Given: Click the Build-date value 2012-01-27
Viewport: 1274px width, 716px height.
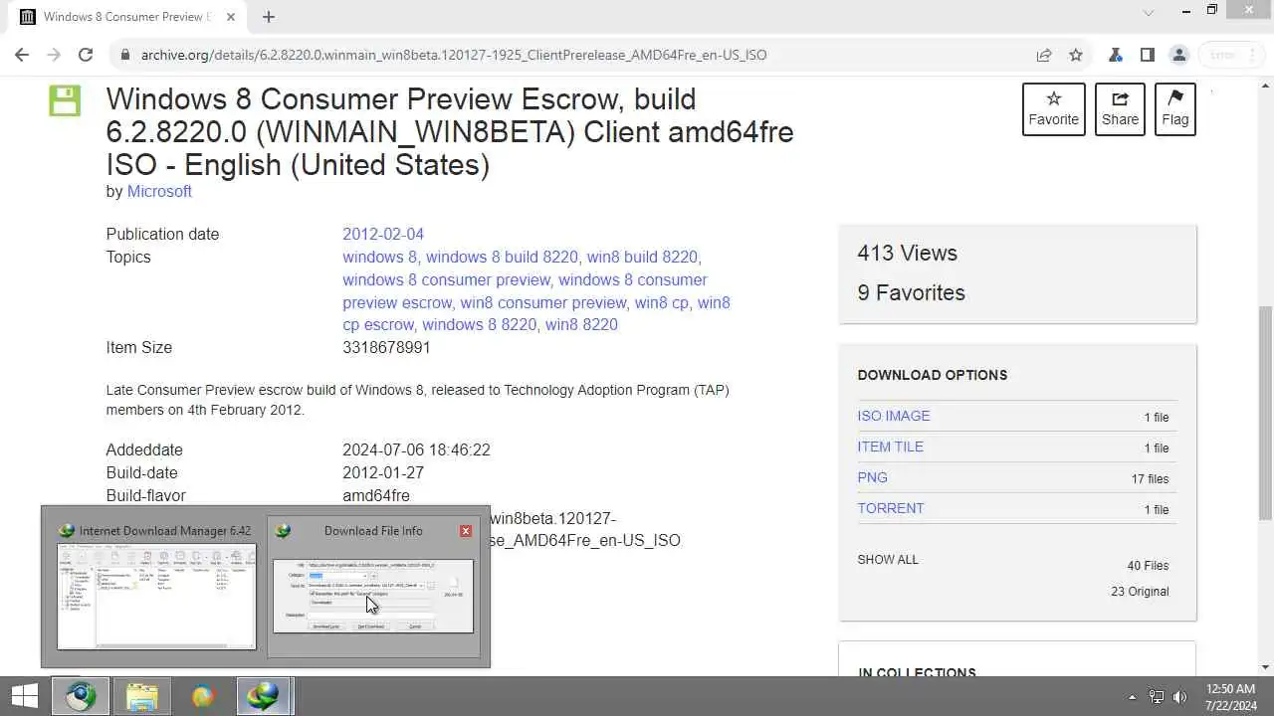Looking at the screenshot, I should (x=383, y=472).
